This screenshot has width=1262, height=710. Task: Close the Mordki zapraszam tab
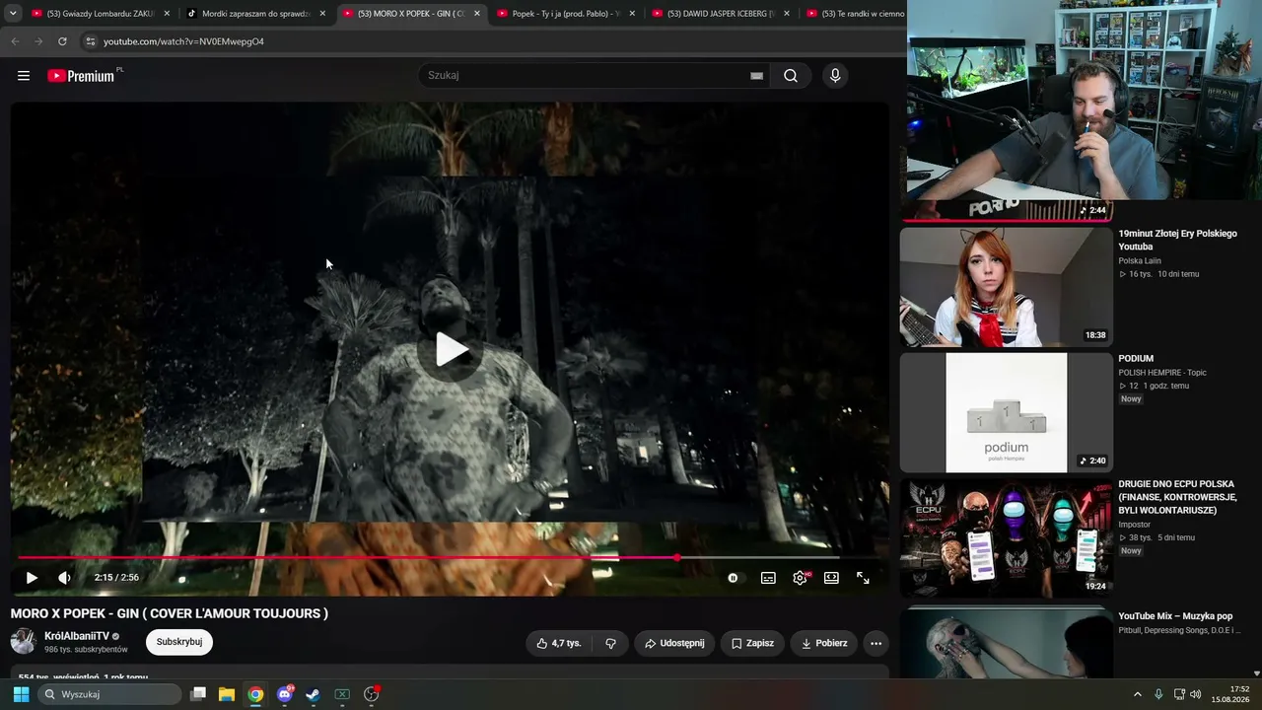point(322,14)
